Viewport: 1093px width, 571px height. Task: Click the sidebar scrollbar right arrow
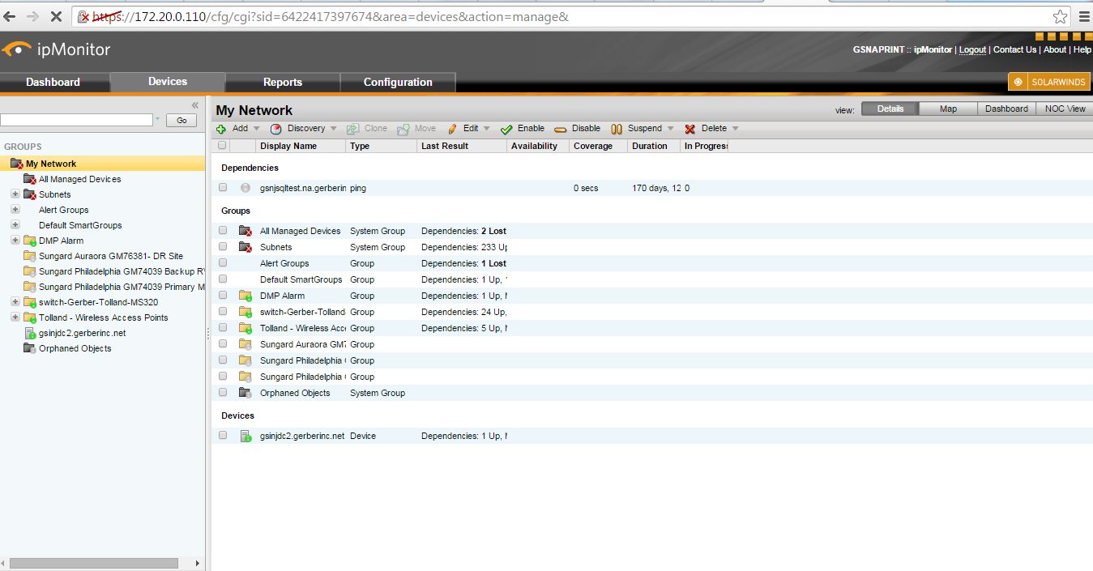click(199, 563)
